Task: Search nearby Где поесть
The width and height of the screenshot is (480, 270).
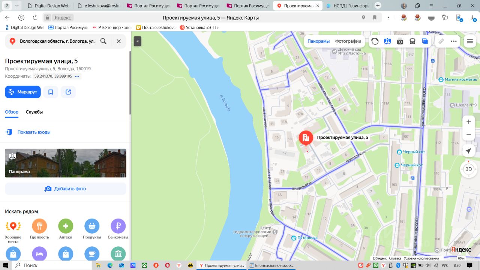Action: [39, 229]
